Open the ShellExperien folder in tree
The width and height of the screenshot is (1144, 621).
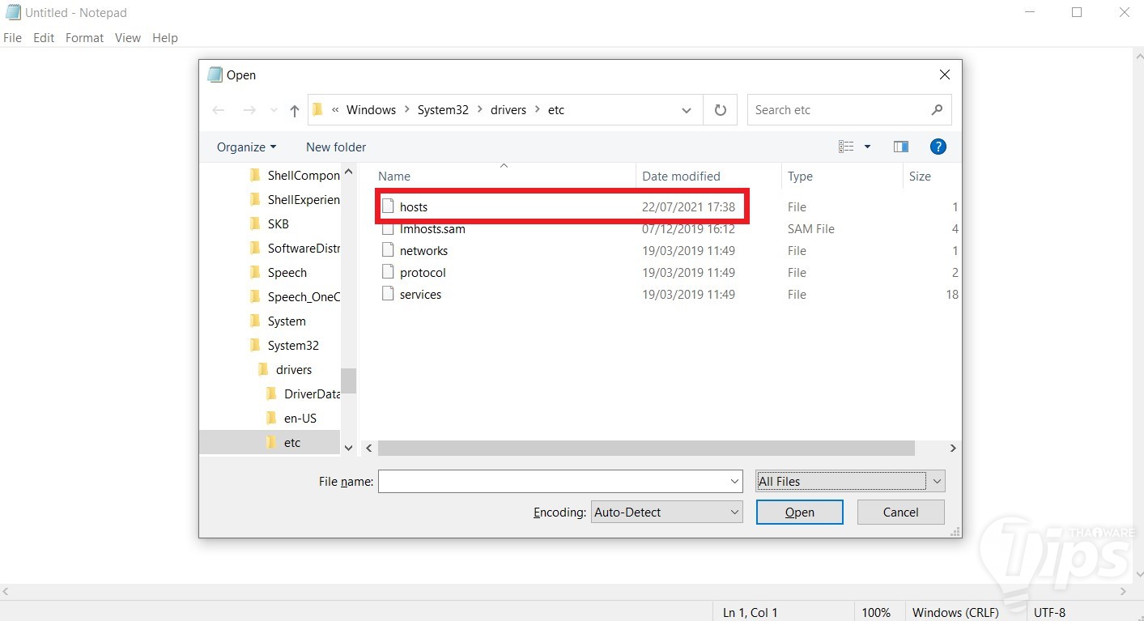pos(295,199)
